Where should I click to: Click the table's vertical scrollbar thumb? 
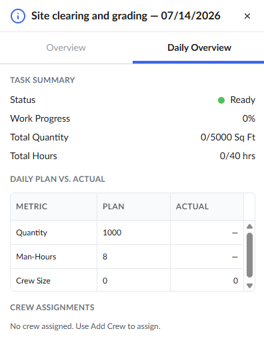(x=249, y=255)
